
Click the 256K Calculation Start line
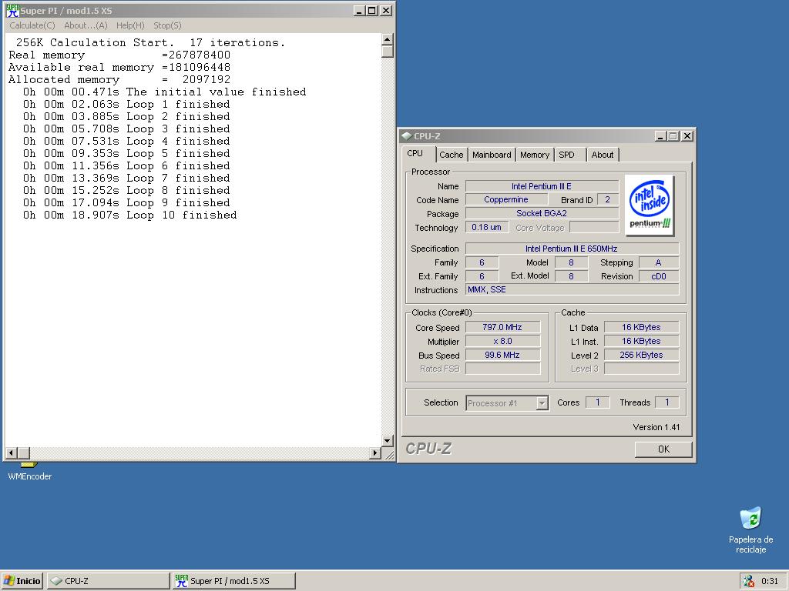tap(150, 43)
